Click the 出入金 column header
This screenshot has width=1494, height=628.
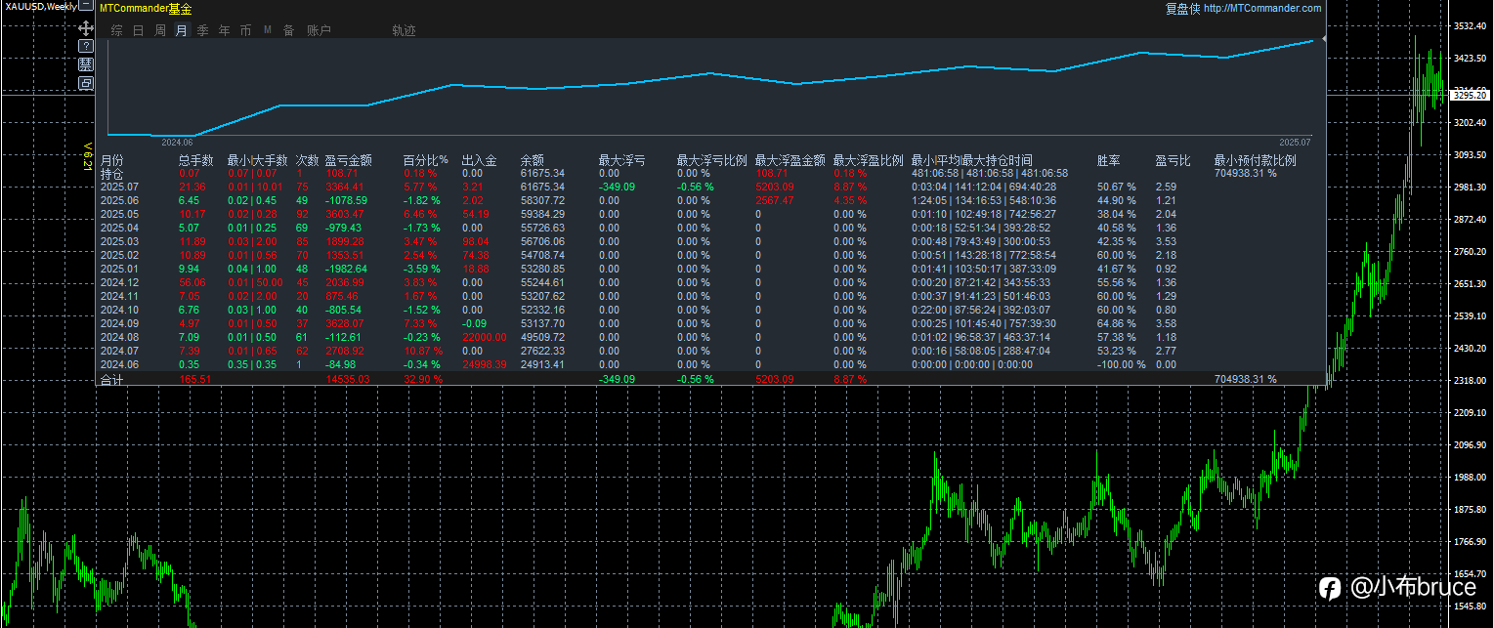click(480, 160)
